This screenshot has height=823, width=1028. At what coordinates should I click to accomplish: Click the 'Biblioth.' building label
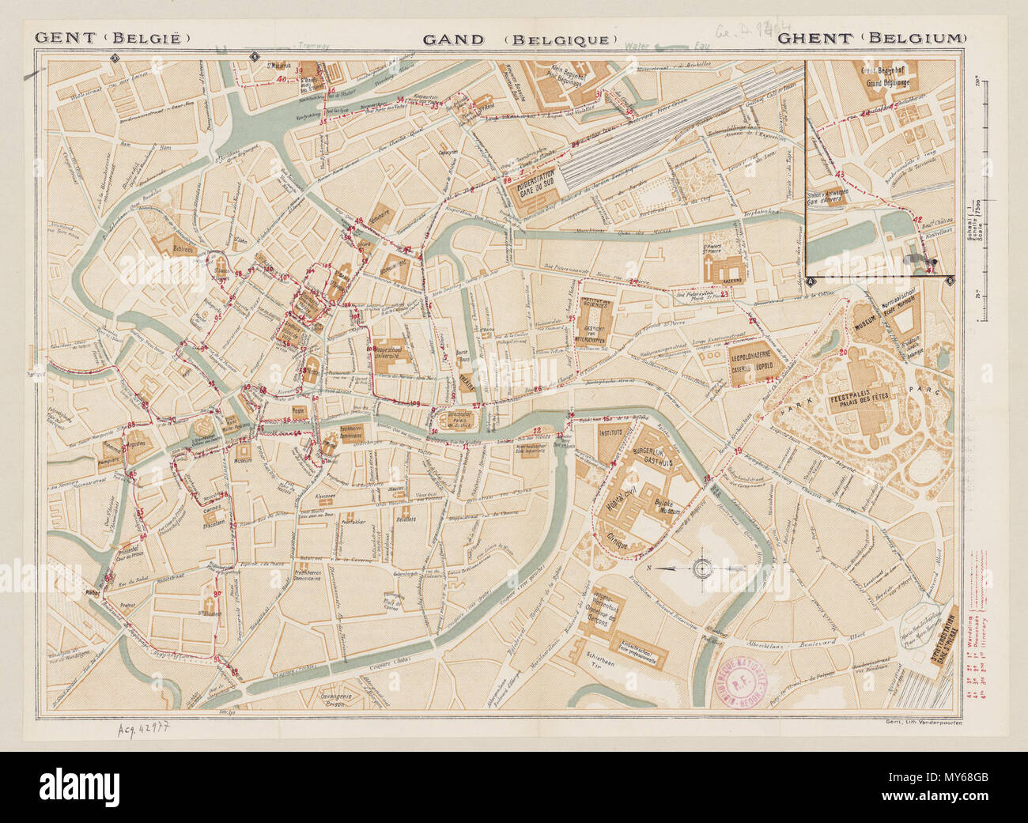pos(185,248)
